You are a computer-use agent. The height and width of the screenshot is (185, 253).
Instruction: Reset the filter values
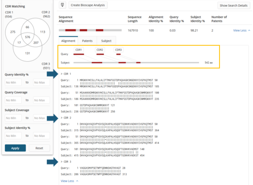click(x=39, y=148)
